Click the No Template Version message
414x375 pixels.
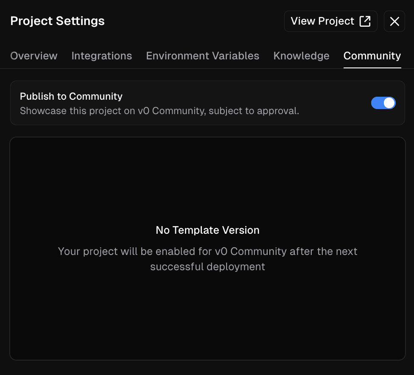coord(207,230)
